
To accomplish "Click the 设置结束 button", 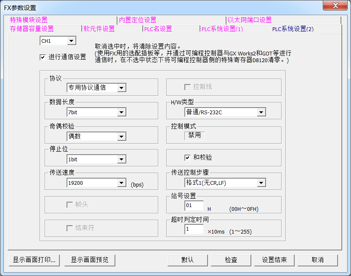I will pos(274,260).
